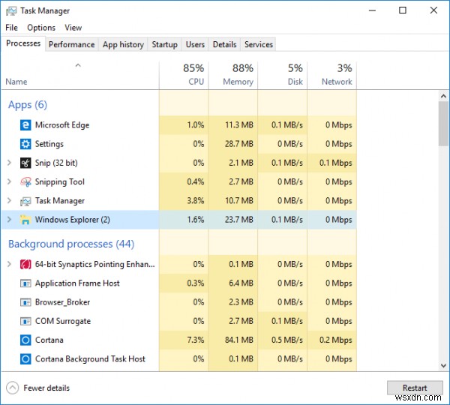Click the Snip (32 bit) scissors icon
The width and height of the screenshot is (450, 405).
(25, 163)
